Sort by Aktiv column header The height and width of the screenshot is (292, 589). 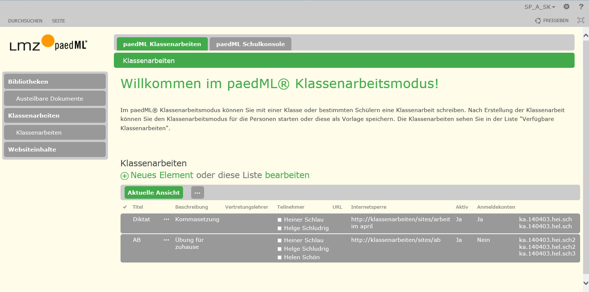tap(462, 207)
